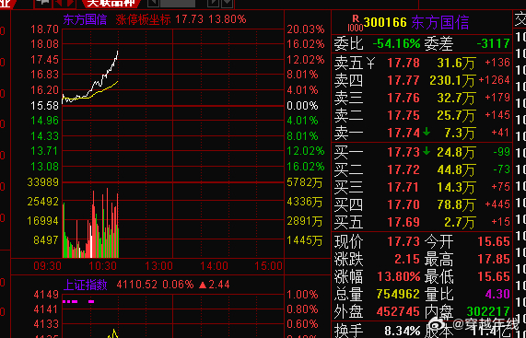This screenshot has height=338, width=526.
Task: Click the 4149 index axis label
Action: 46,295
